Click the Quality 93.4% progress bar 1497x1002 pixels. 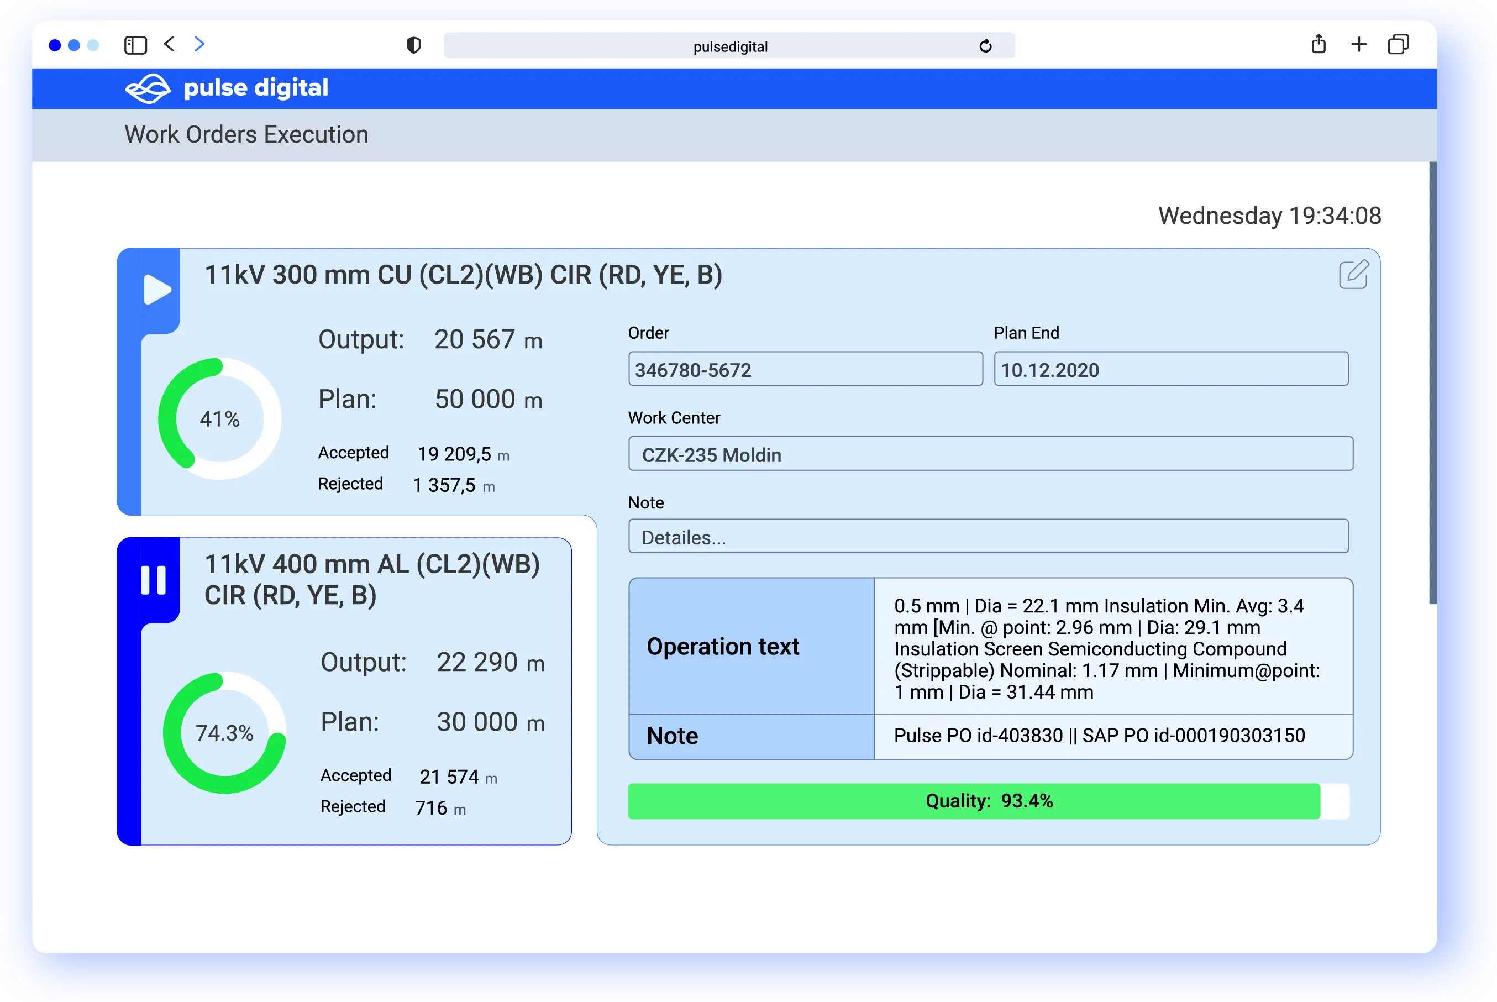[x=988, y=801]
